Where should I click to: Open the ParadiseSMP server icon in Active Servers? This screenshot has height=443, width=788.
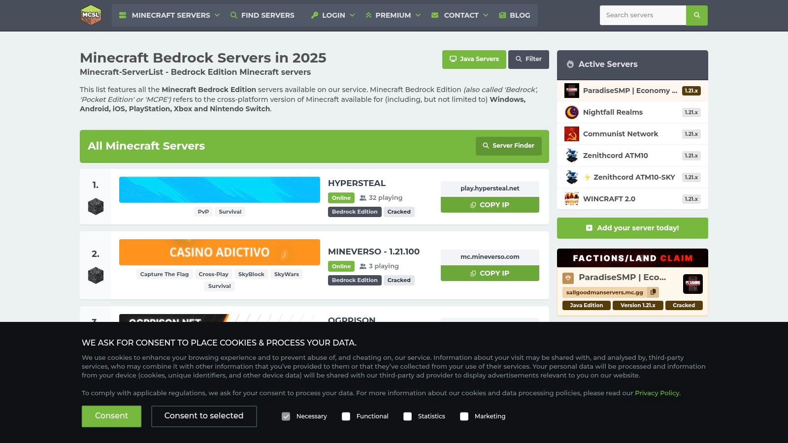572,91
